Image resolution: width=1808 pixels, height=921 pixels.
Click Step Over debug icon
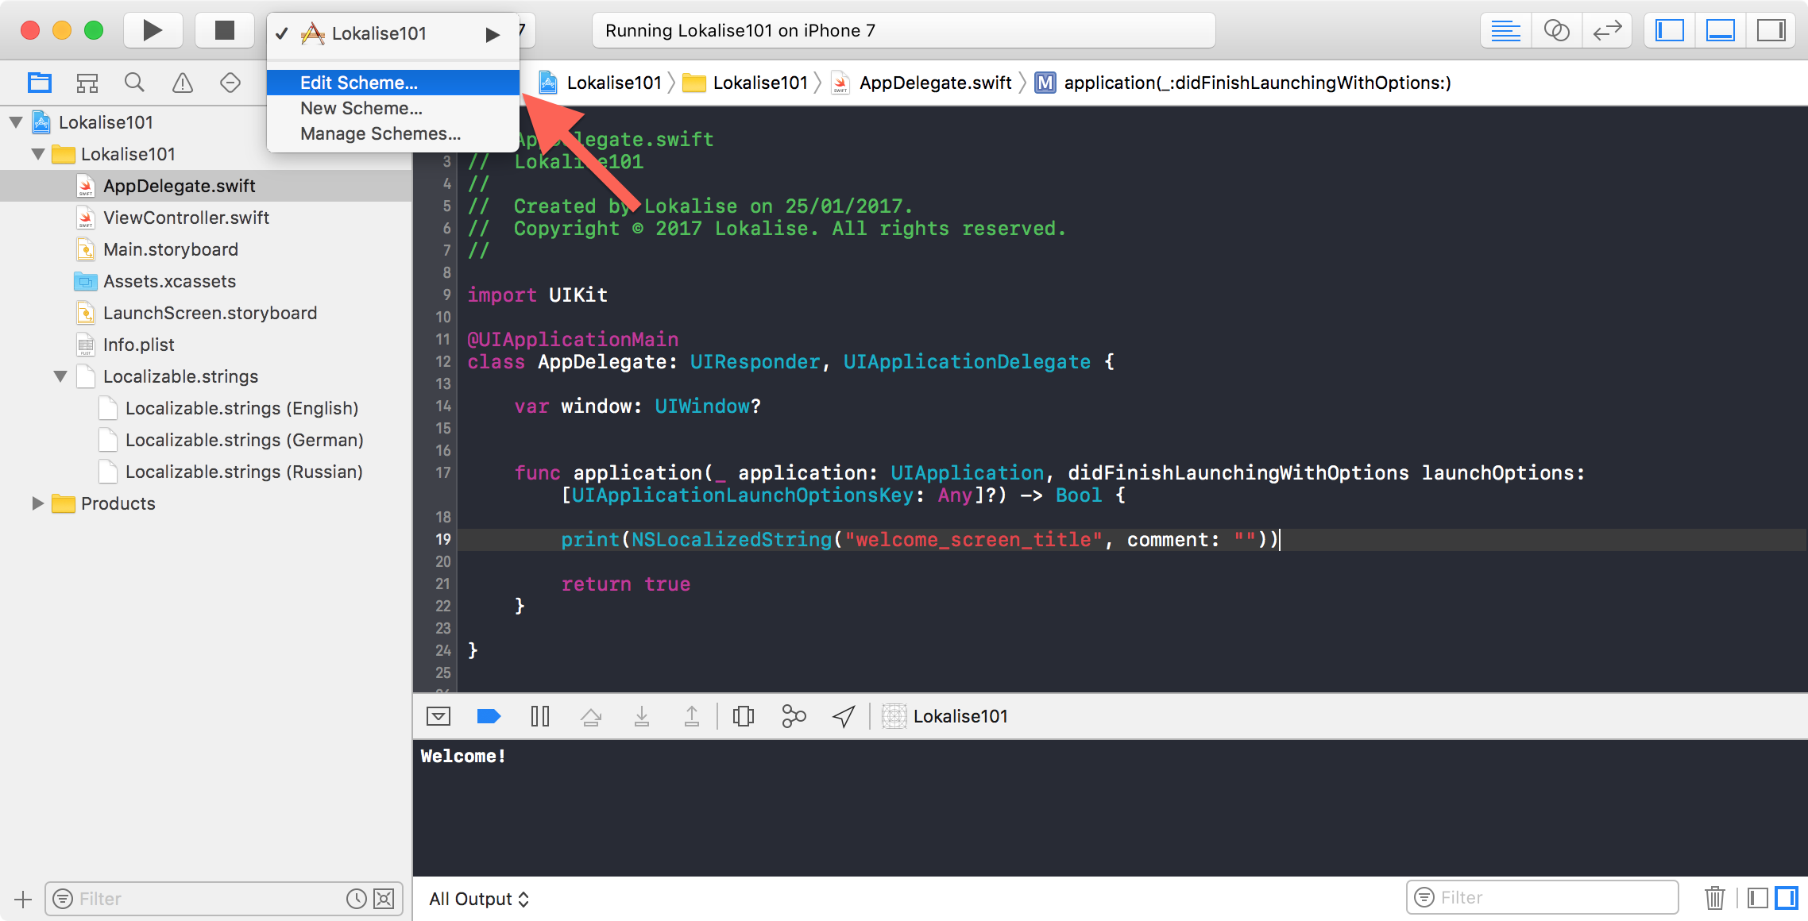(x=591, y=717)
